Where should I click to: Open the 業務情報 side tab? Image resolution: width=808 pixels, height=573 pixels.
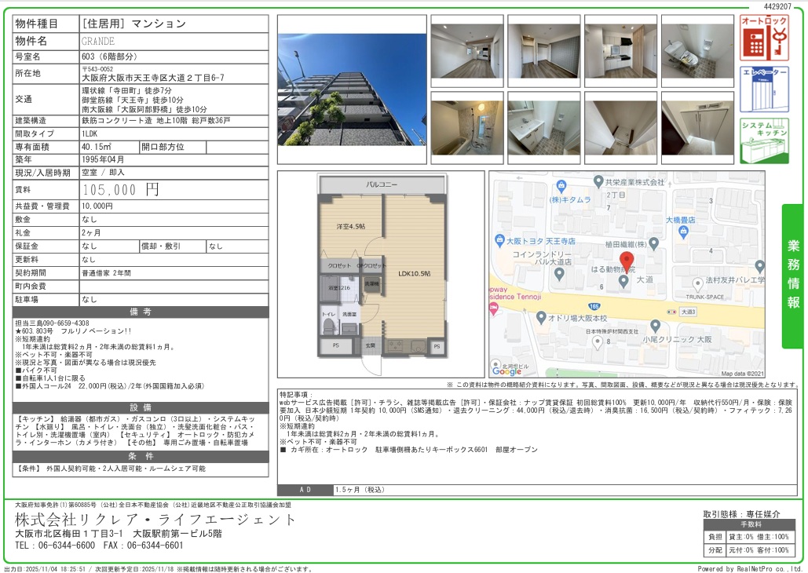(793, 273)
